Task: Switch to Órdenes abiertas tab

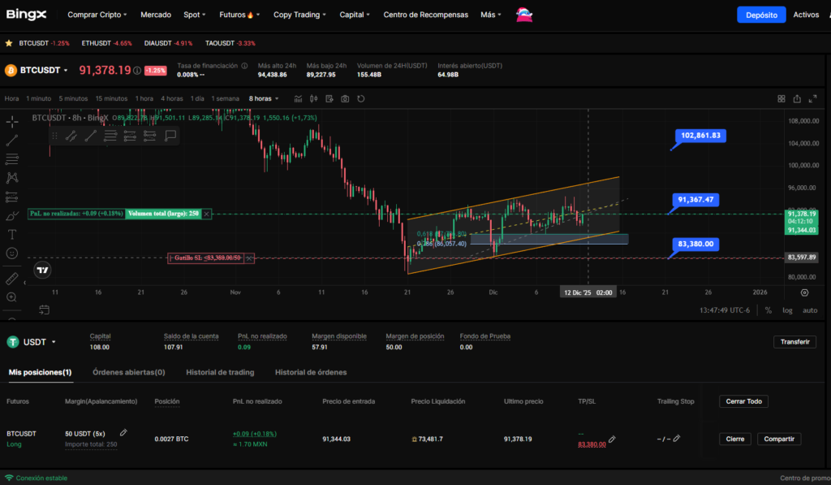Action: click(x=128, y=372)
